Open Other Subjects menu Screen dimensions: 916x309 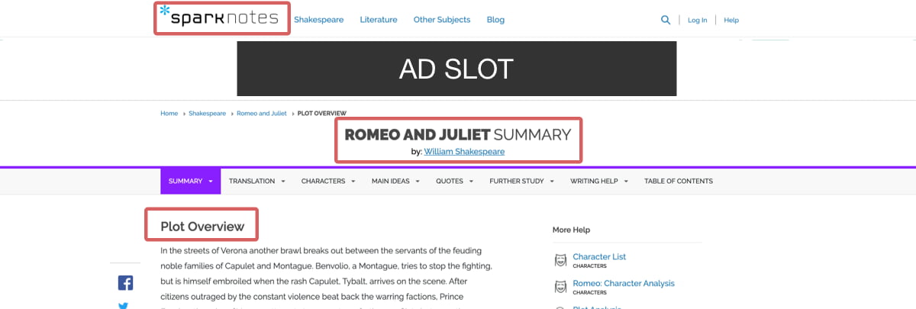[x=442, y=20]
